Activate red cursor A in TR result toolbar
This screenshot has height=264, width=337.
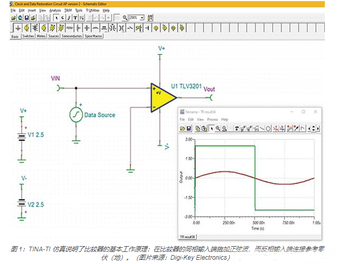[275, 128]
